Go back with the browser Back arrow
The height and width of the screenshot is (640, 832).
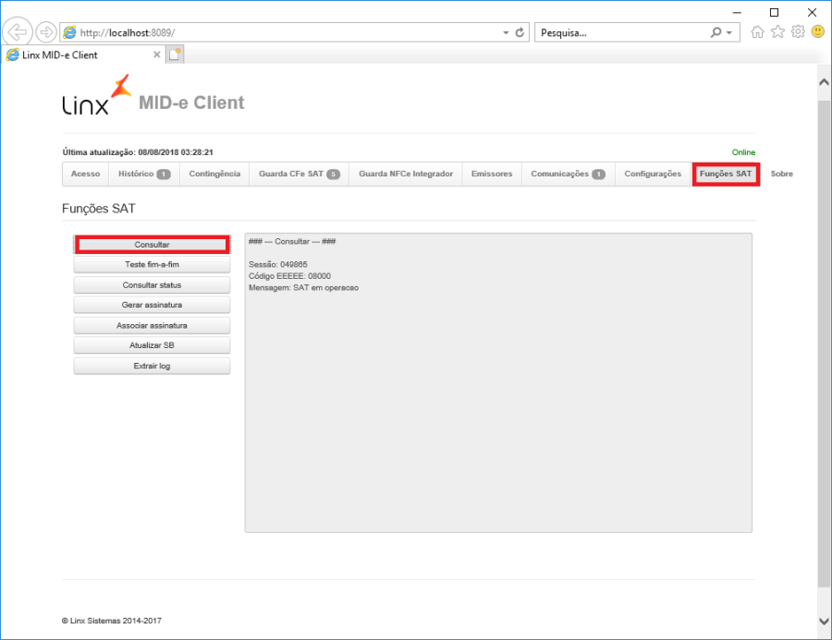coord(18,32)
